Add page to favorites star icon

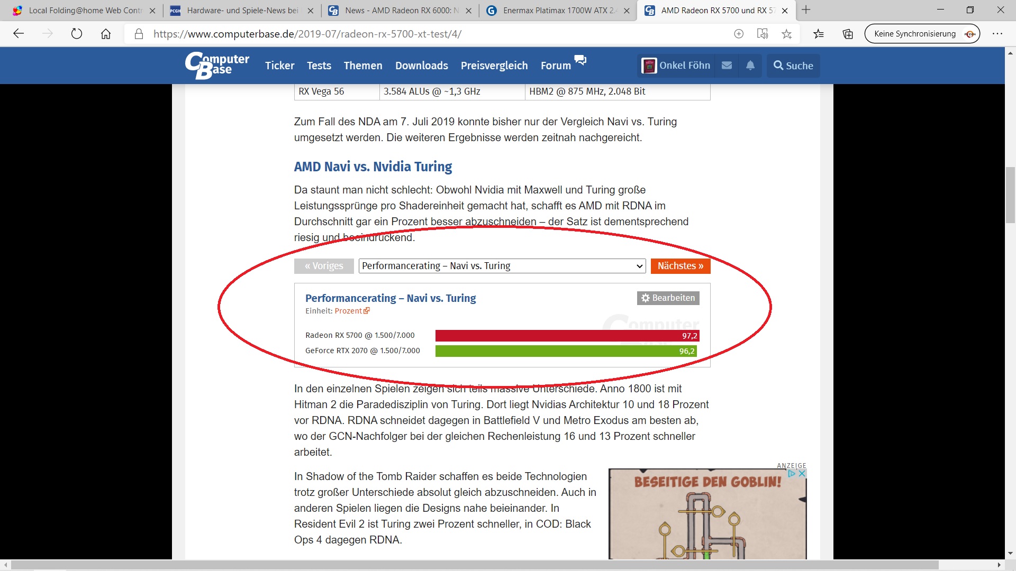click(786, 34)
